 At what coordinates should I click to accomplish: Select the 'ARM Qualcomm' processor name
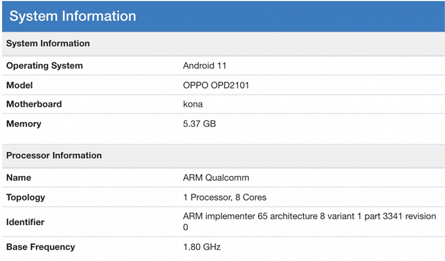[x=216, y=177]
